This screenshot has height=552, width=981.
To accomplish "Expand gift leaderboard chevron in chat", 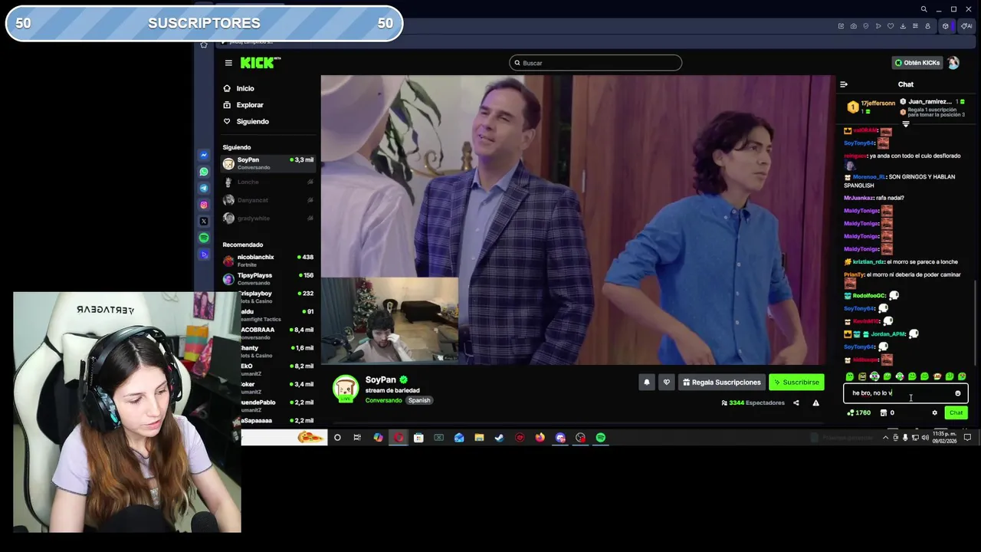I will click(906, 124).
